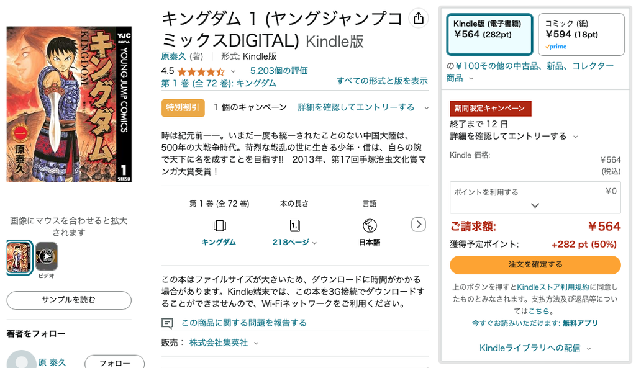Expand the ポイントを利用する dropdown
Image resolution: width=636 pixels, height=368 pixels.
coord(535,205)
